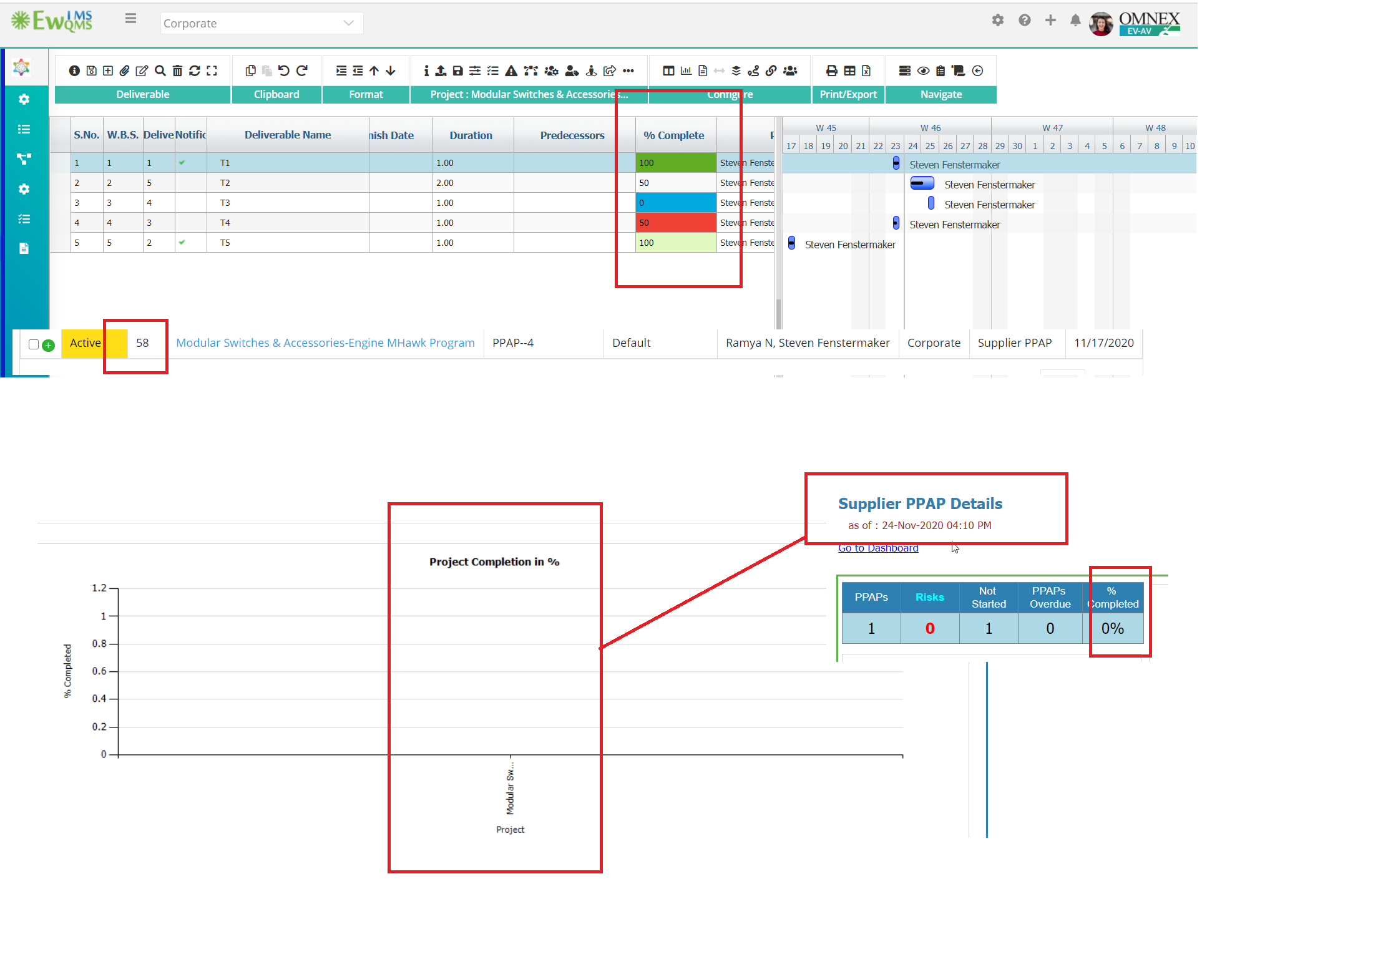Screen dimensions: 1373x962
Task: Click the outdent icon in Format group
Action: pyautogui.click(x=358, y=71)
